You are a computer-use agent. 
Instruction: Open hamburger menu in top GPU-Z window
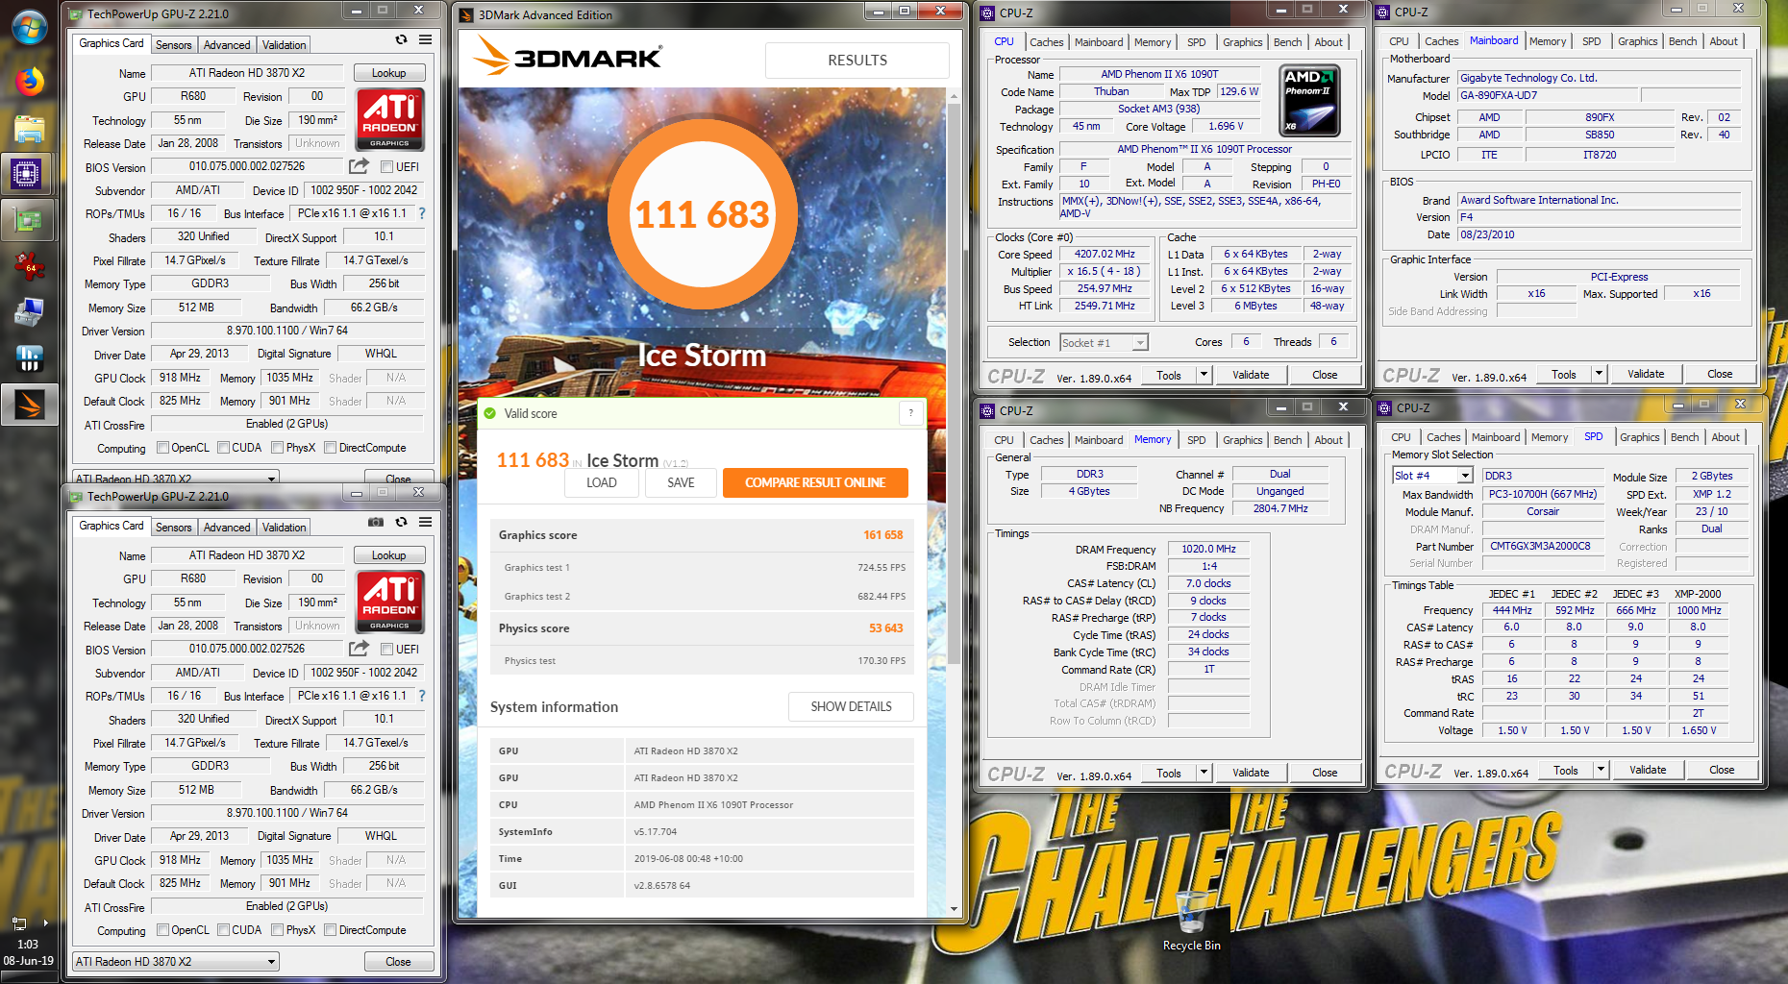425,39
